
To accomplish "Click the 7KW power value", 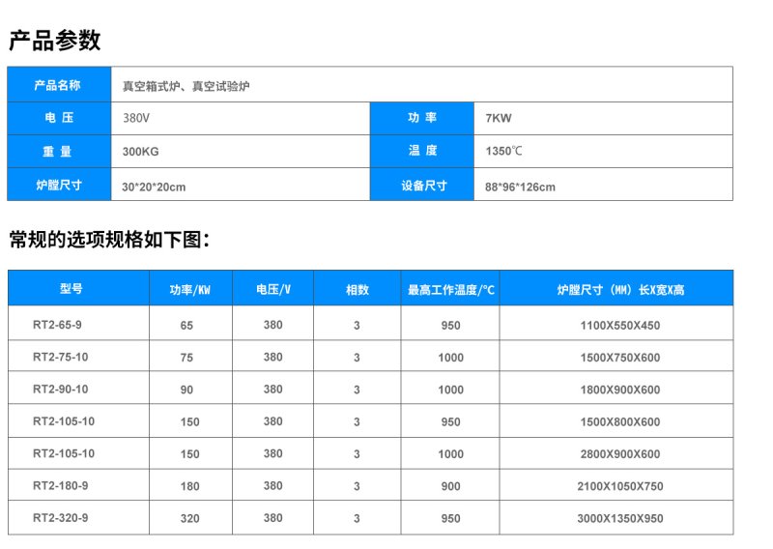I will [499, 118].
